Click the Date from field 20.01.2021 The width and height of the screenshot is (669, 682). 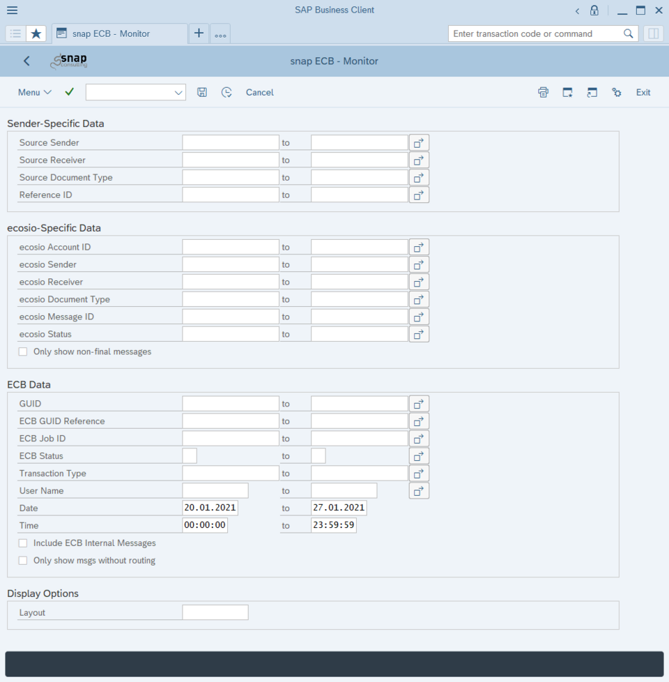[210, 508]
